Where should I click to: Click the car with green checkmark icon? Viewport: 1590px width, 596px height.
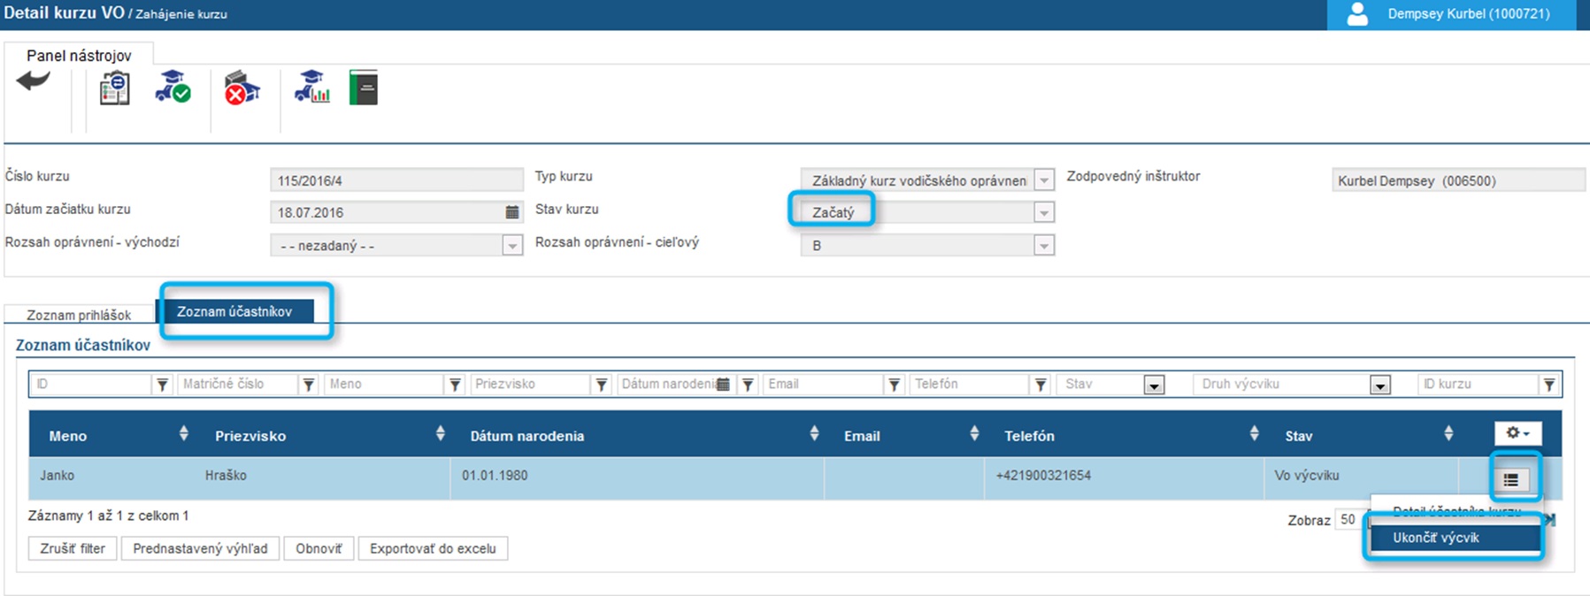(173, 88)
